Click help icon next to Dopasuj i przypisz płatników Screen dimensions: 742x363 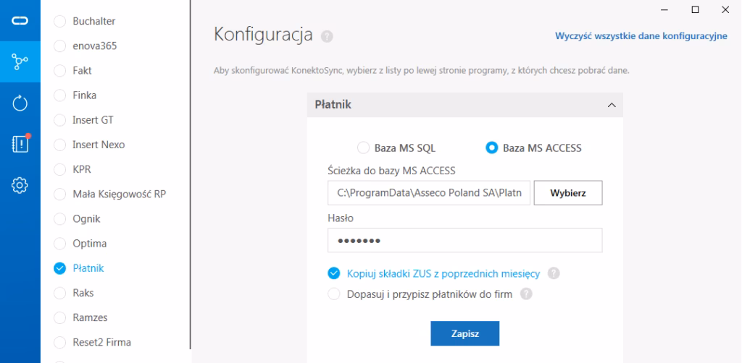(x=527, y=294)
